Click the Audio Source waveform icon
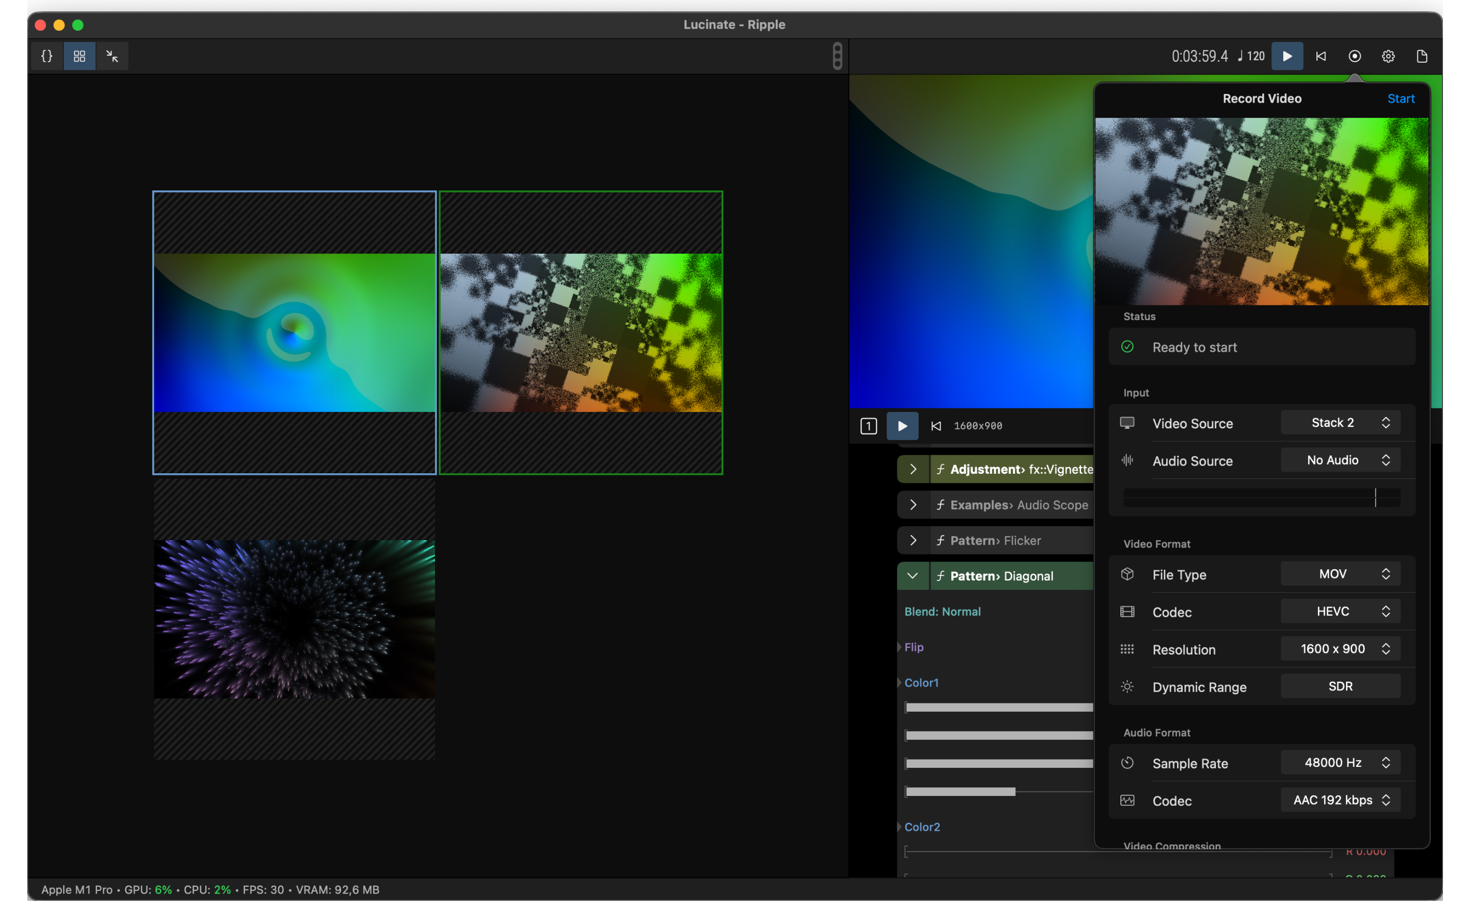This screenshot has height=919, width=1470. tap(1128, 460)
